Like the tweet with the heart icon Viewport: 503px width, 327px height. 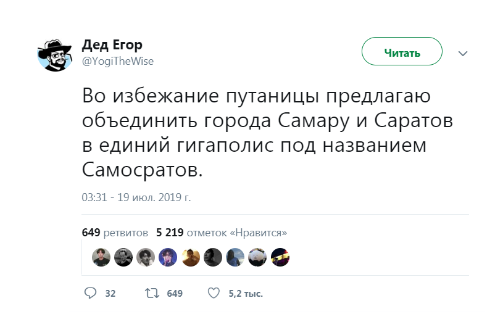[x=214, y=293]
